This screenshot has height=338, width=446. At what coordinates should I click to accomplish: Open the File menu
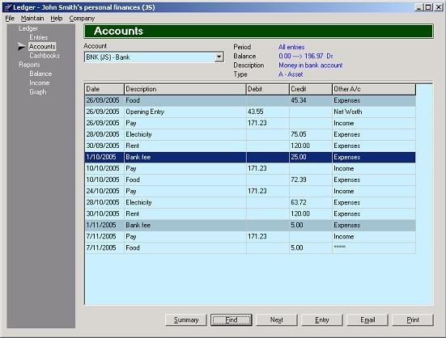(10, 19)
